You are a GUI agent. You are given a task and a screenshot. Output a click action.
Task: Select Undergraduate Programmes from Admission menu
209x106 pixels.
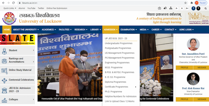tap(118, 43)
